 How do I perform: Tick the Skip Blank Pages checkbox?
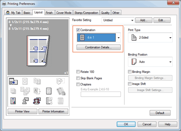tap(78, 78)
